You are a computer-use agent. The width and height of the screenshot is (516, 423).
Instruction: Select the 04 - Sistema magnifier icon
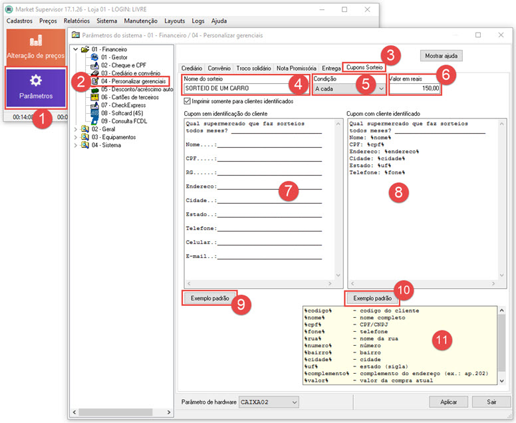pos(85,145)
